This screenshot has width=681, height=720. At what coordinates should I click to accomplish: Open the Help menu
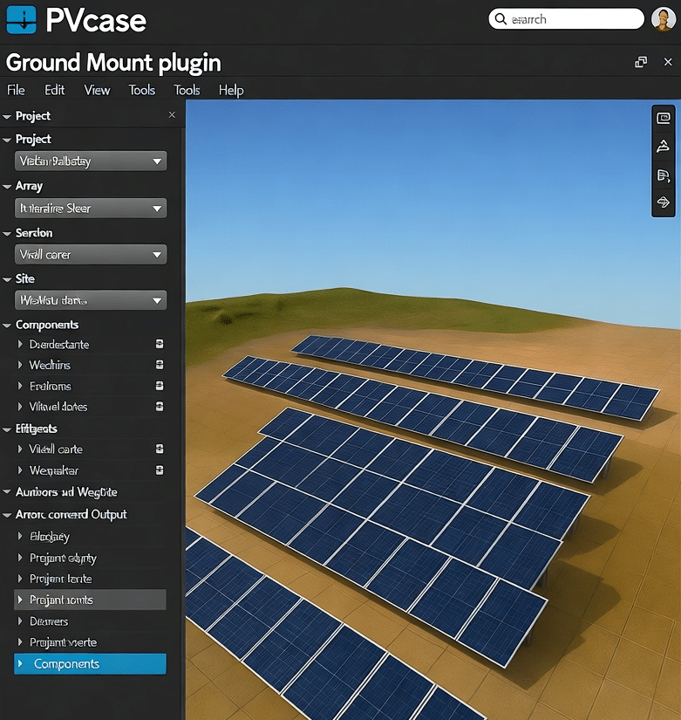point(231,90)
